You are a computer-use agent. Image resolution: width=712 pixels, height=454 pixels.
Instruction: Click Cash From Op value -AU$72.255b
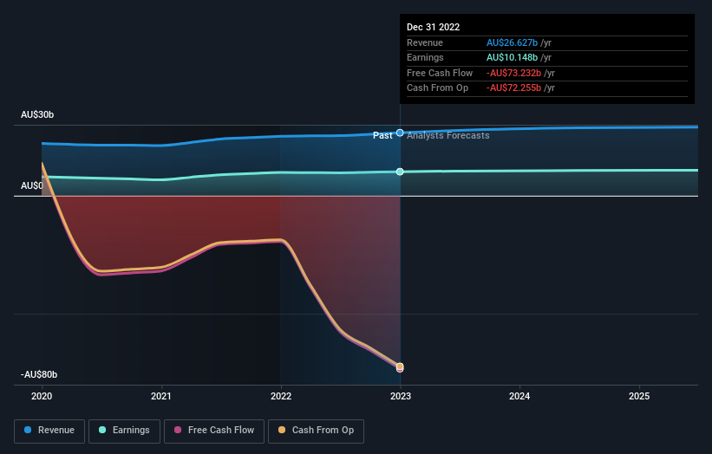click(513, 88)
